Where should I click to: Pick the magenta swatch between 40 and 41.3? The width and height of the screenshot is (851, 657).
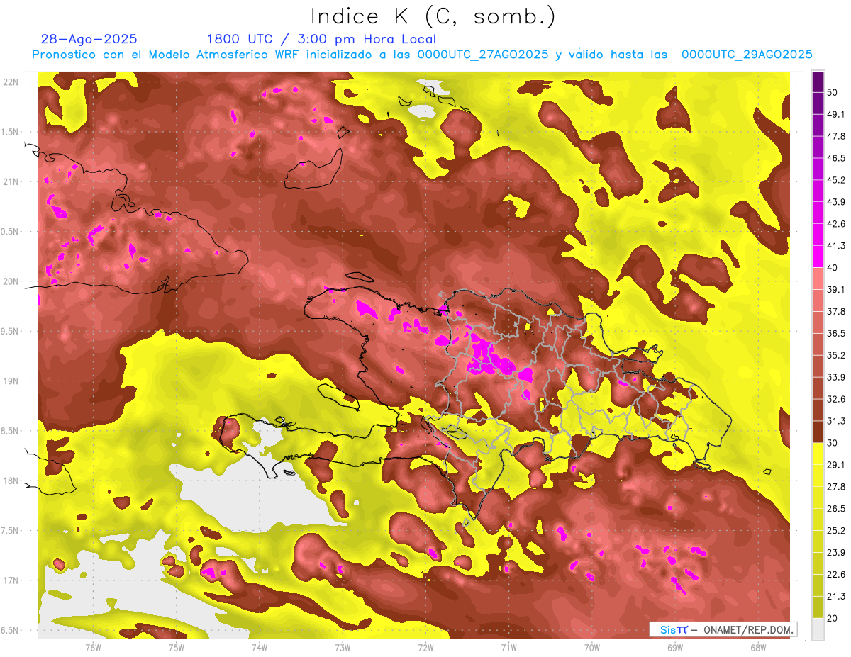[818, 257]
